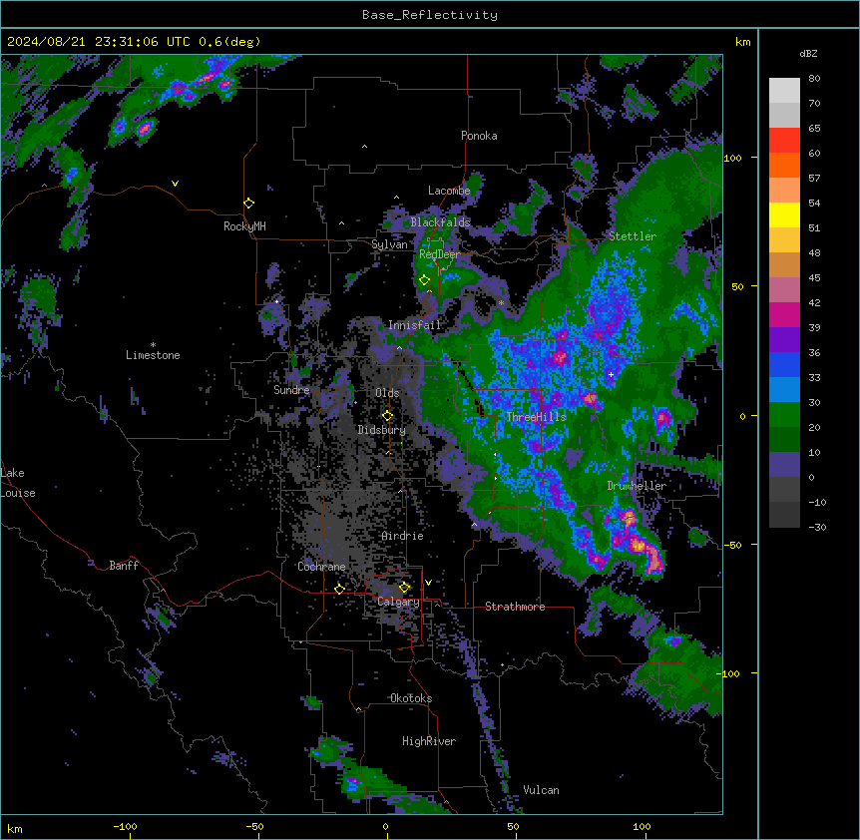Click the 0.6(deg) elevation angle text

pyautogui.click(x=229, y=42)
